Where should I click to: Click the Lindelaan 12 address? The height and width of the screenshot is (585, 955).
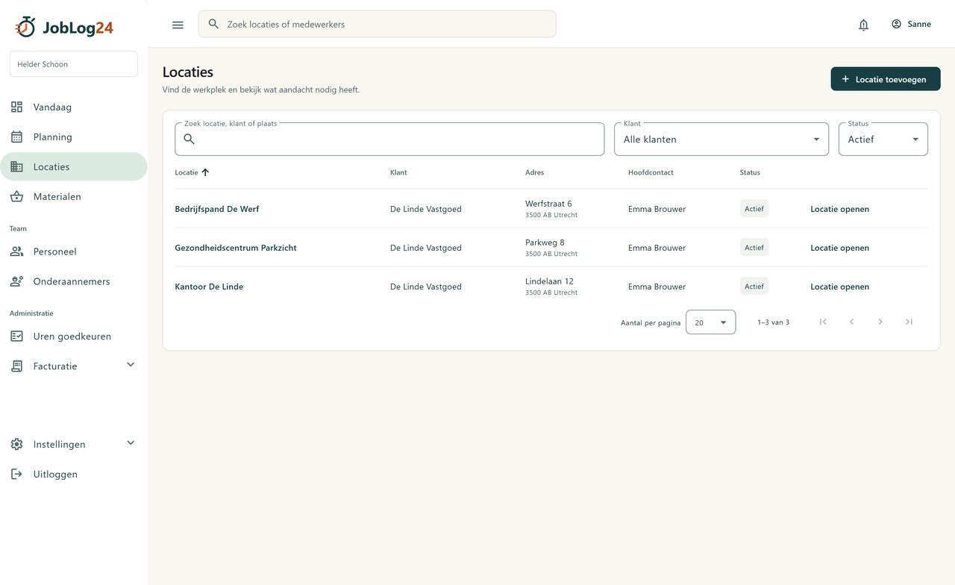[x=549, y=281]
